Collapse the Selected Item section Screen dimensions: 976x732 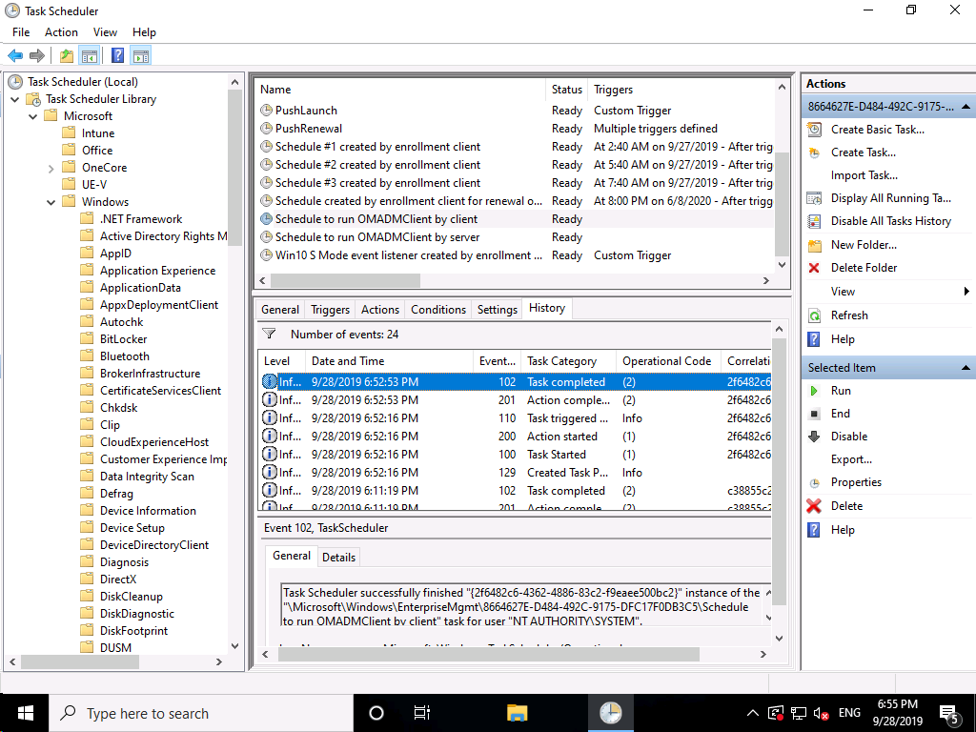966,368
